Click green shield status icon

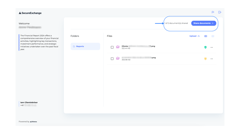pyautogui.click(x=205, y=47)
